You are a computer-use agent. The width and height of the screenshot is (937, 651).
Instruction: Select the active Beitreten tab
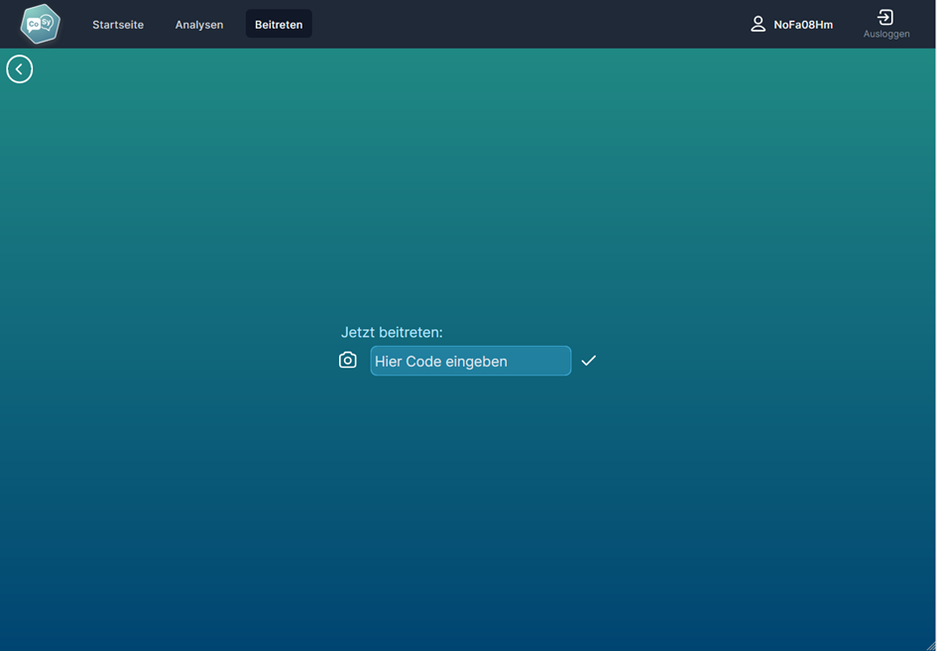click(279, 25)
